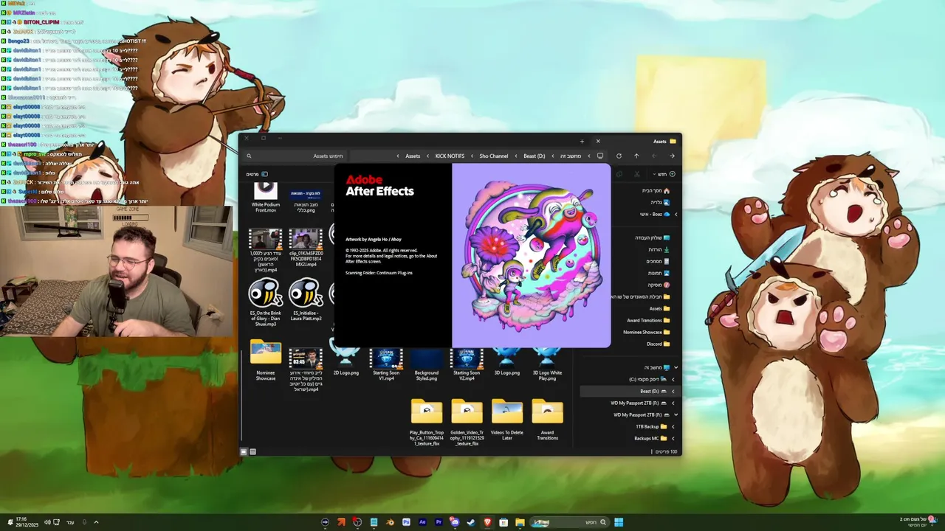Open Nominee Showcase in navigation pane
Screen dimensions: 945x531
[647, 332]
